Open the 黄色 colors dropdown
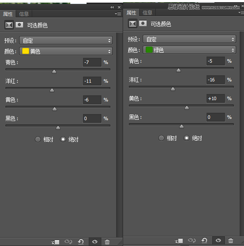Screen dimensions: 244x246 pyautogui.click(x=66, y=51)
